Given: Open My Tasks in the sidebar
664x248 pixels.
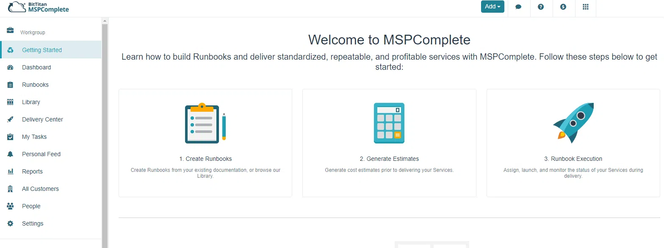Looking at the screenshot, I should [34, 137].
